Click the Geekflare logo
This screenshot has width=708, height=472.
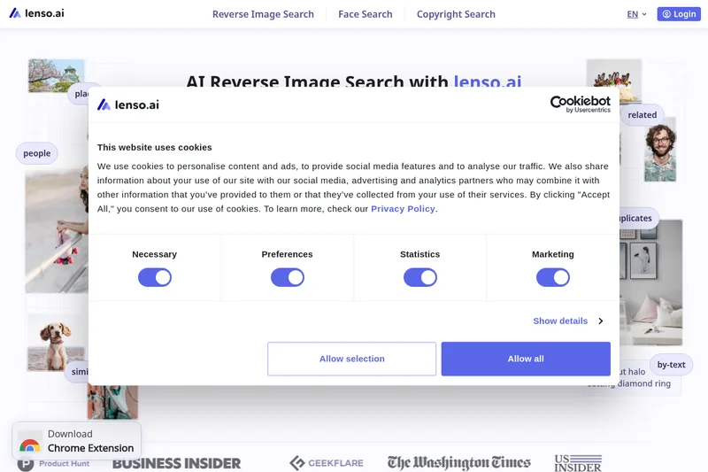point(327,463)
